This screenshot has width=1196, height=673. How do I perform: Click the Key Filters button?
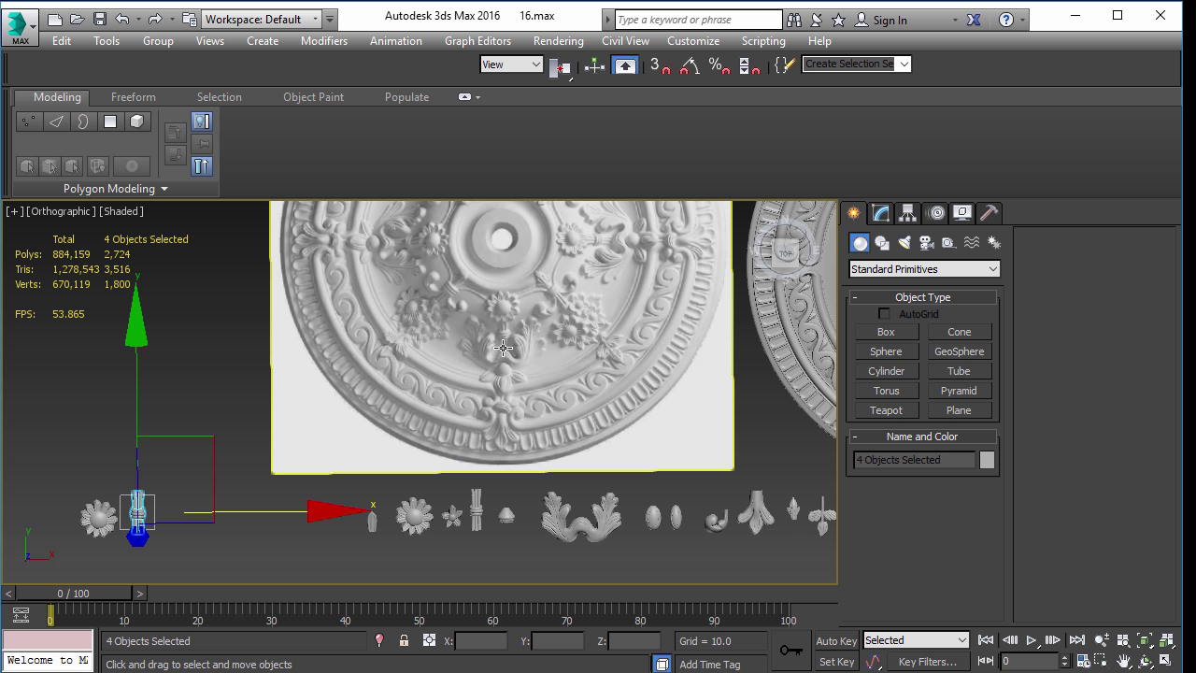click(x=927, y=662)
